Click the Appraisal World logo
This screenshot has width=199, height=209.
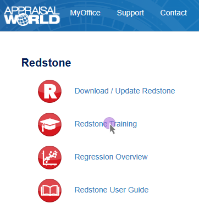point(32,16)
